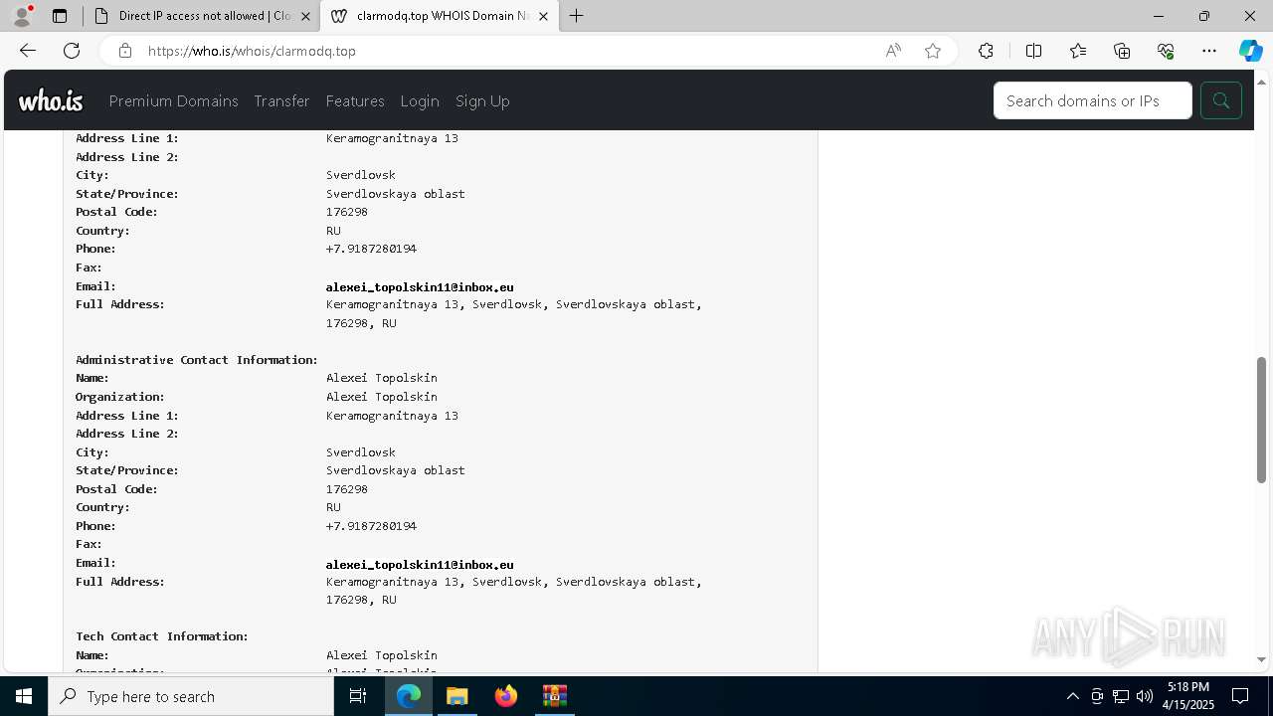This screenshot has height=716, width=1273.
Task: Click admin phone number +7.9187280194
Action: [371, 526]
